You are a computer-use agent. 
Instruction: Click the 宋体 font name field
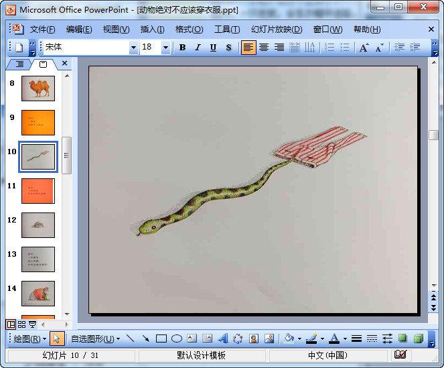pos(86,48)
